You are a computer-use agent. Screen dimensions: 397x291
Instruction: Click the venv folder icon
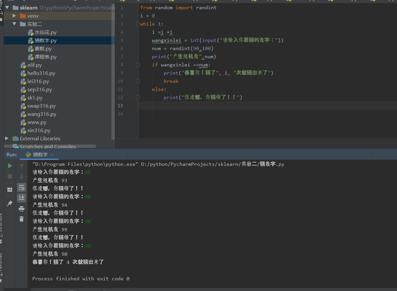[x=23, y=16]
